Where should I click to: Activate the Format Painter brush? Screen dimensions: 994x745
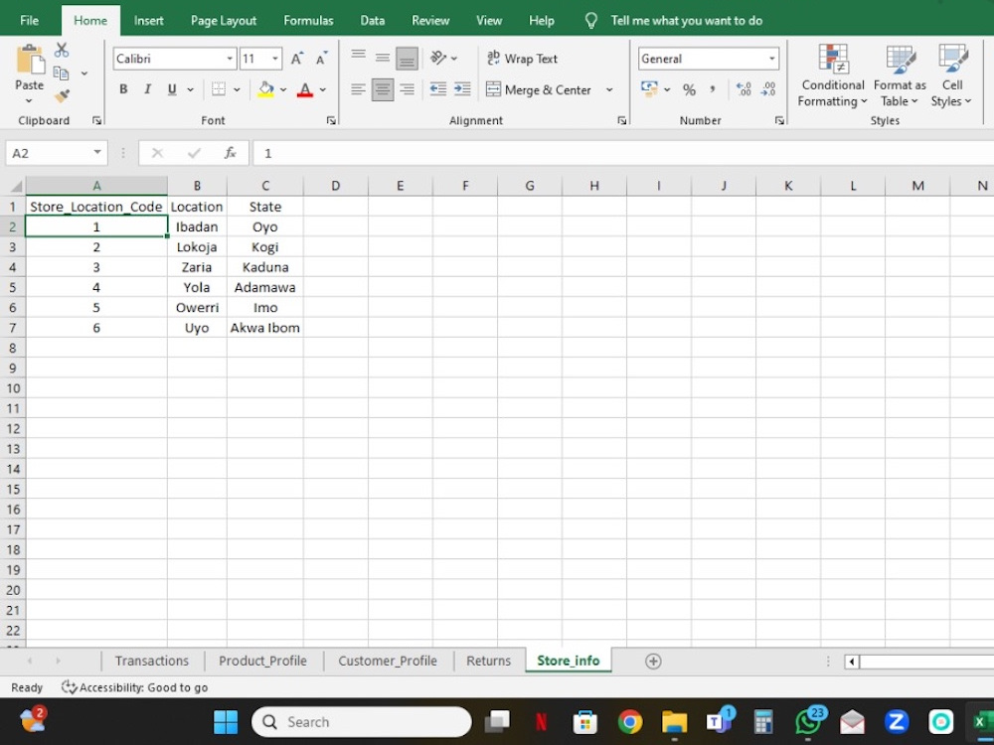(x=62, y=96)
